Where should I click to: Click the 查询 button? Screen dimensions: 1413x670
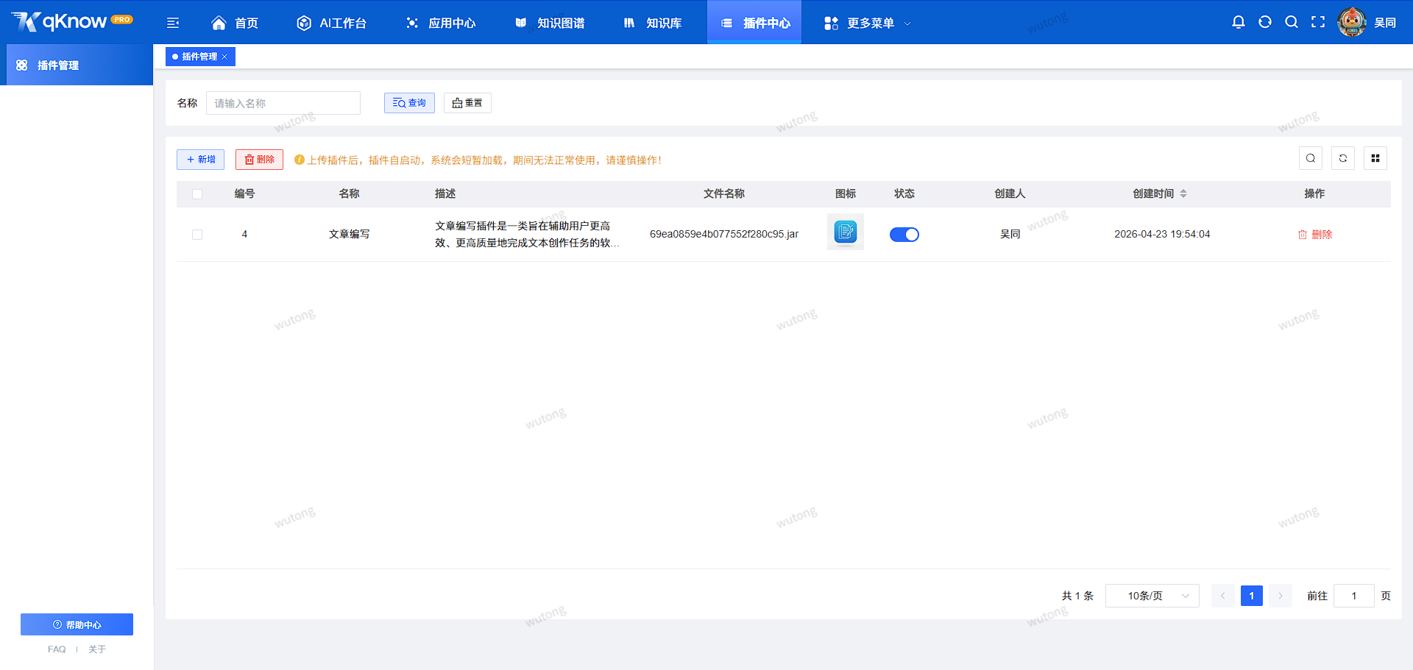tap(409, 103)
